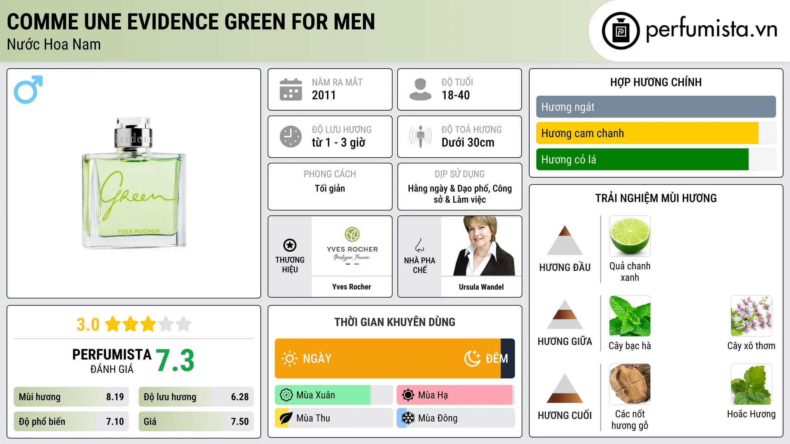Click the sun icon for Mùa Hạ
The height and width of the screenshot is (444, 790).
pos(408,395)
